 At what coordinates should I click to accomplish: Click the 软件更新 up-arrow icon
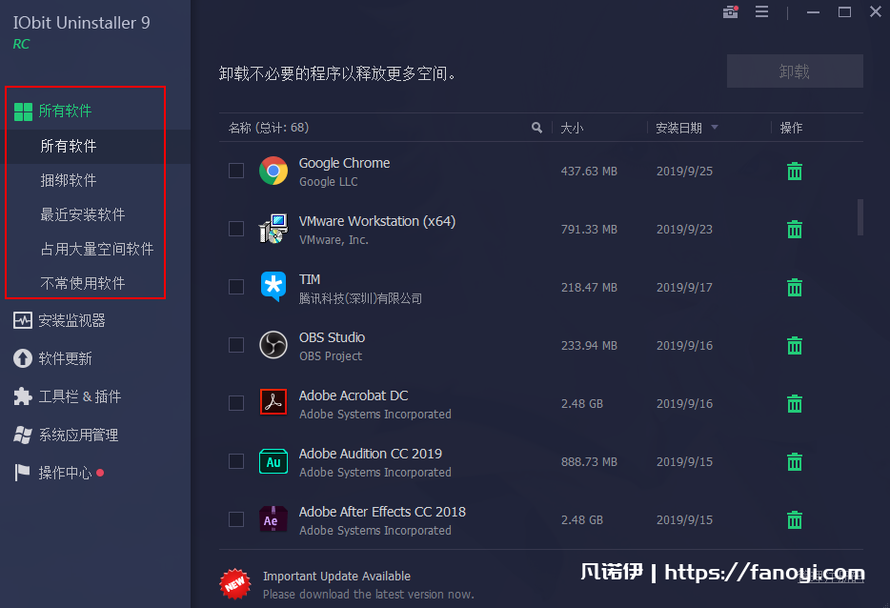tap(23, 358)
